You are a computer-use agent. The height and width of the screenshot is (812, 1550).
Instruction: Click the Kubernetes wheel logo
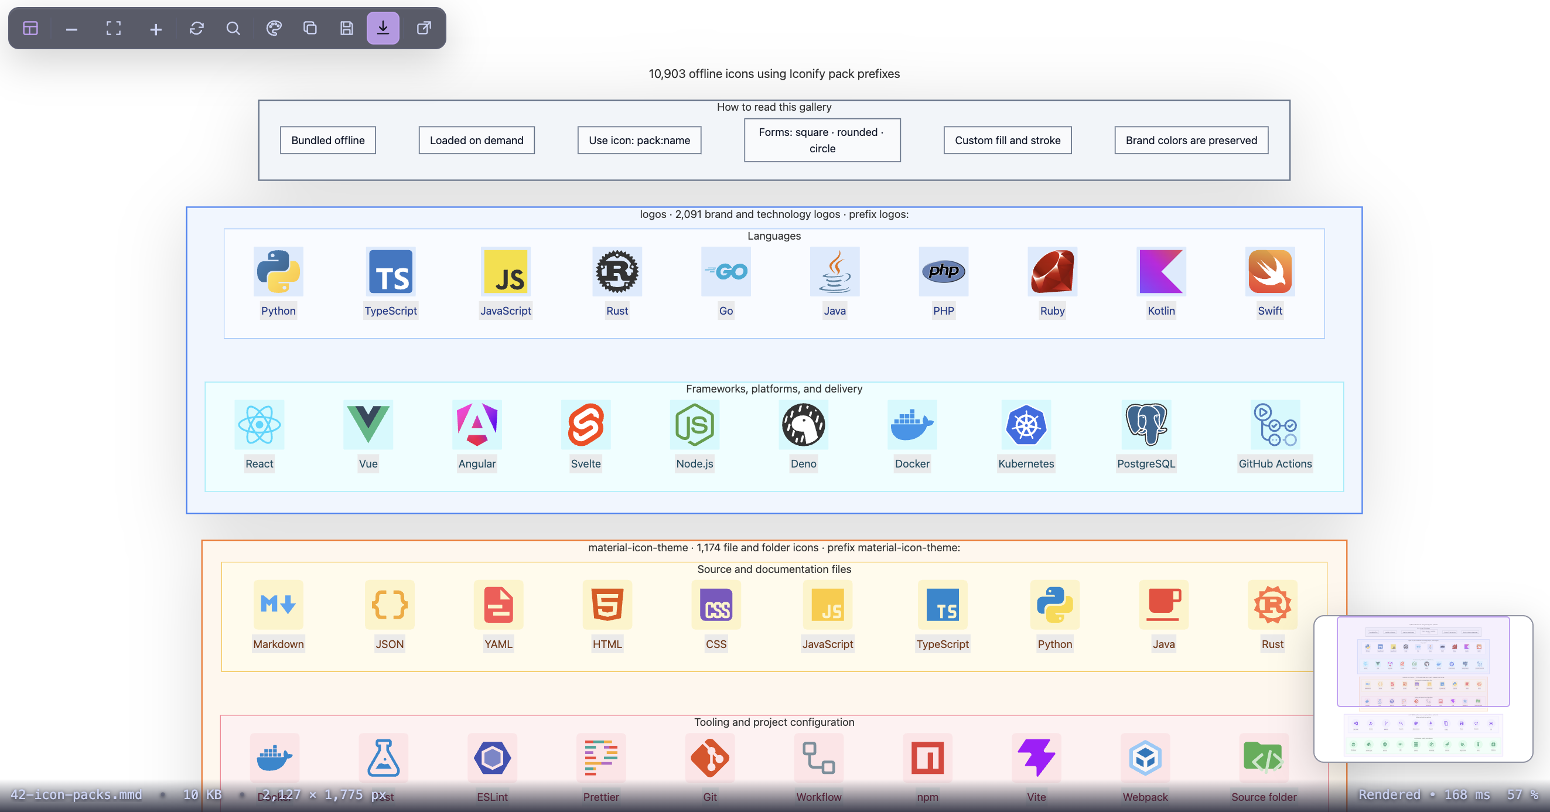[x=1026, y=424]
